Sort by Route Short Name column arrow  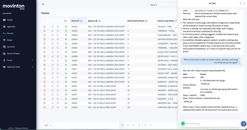click(x=146, y=21)
